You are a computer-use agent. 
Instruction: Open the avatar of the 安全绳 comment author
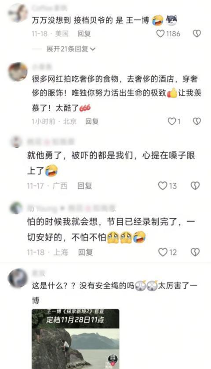click(18, 278)
